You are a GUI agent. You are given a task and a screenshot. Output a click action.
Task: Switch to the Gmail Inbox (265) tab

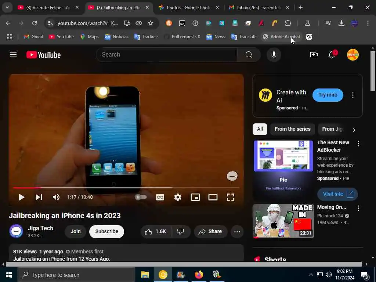coord(259,8)
